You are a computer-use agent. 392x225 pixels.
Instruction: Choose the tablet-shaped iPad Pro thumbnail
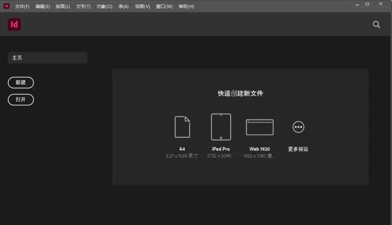(x=221, y=127)
